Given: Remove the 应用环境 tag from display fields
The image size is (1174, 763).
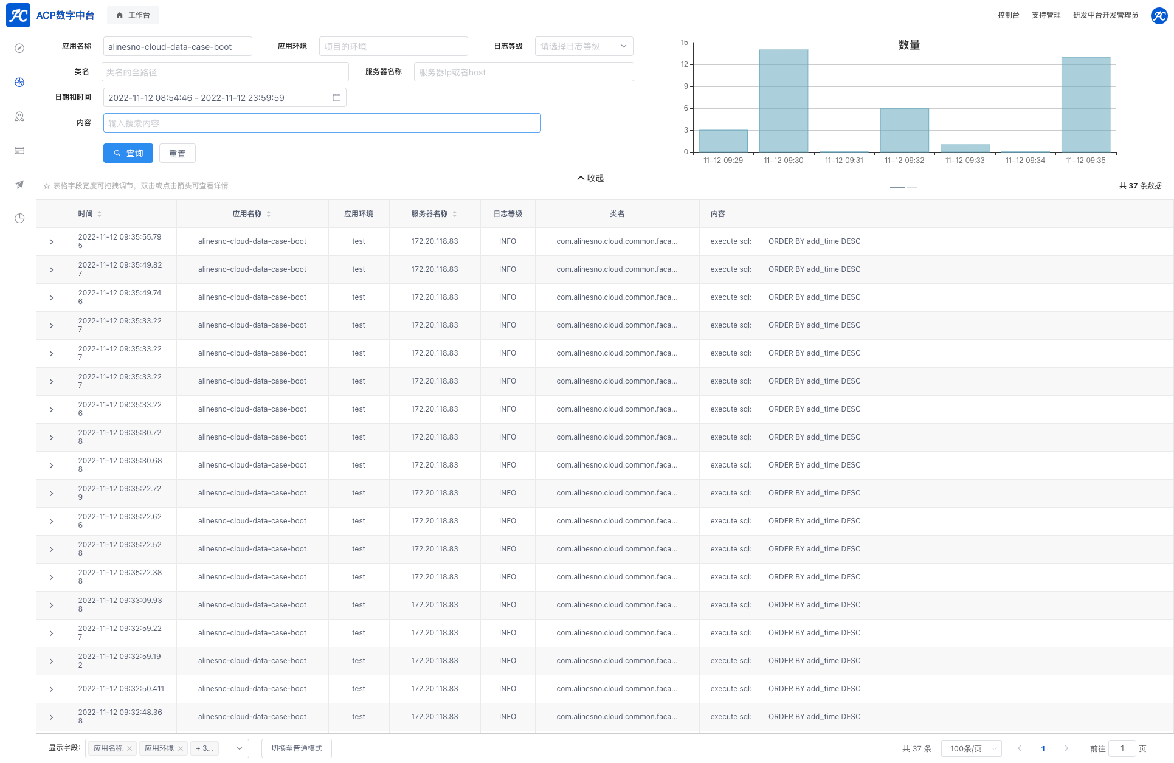Looking at the screenshot, I should (x=181, y=748).
